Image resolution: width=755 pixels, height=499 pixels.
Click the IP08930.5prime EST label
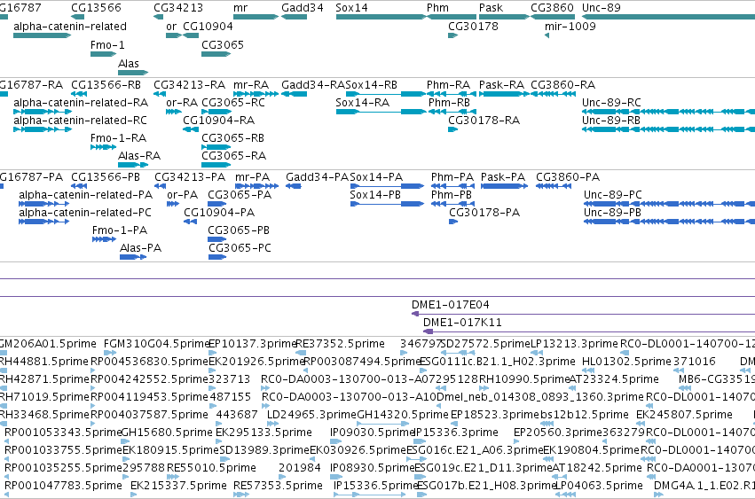(372, 468)
